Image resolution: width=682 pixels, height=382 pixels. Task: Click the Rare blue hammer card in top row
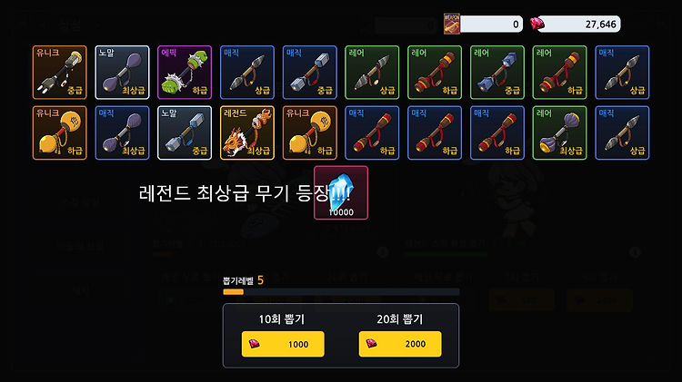(497, 73)
